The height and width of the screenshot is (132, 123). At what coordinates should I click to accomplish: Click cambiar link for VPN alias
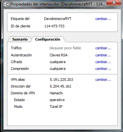(103, 80)
